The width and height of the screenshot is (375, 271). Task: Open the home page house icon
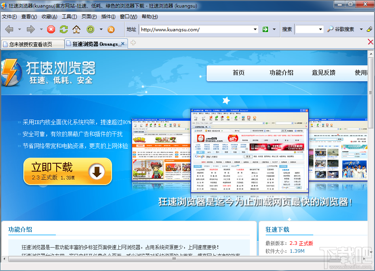pyautogui.click(x=76, y=29)
